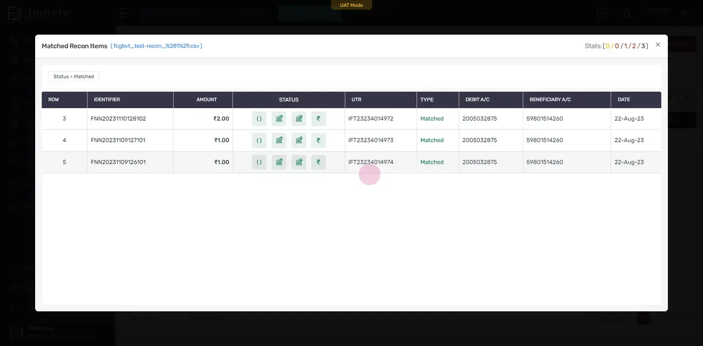Viewport: 703px width, 346px height.
Task: Click date 22-Aug-23 in row 5
Action: [x=629, y=162]
